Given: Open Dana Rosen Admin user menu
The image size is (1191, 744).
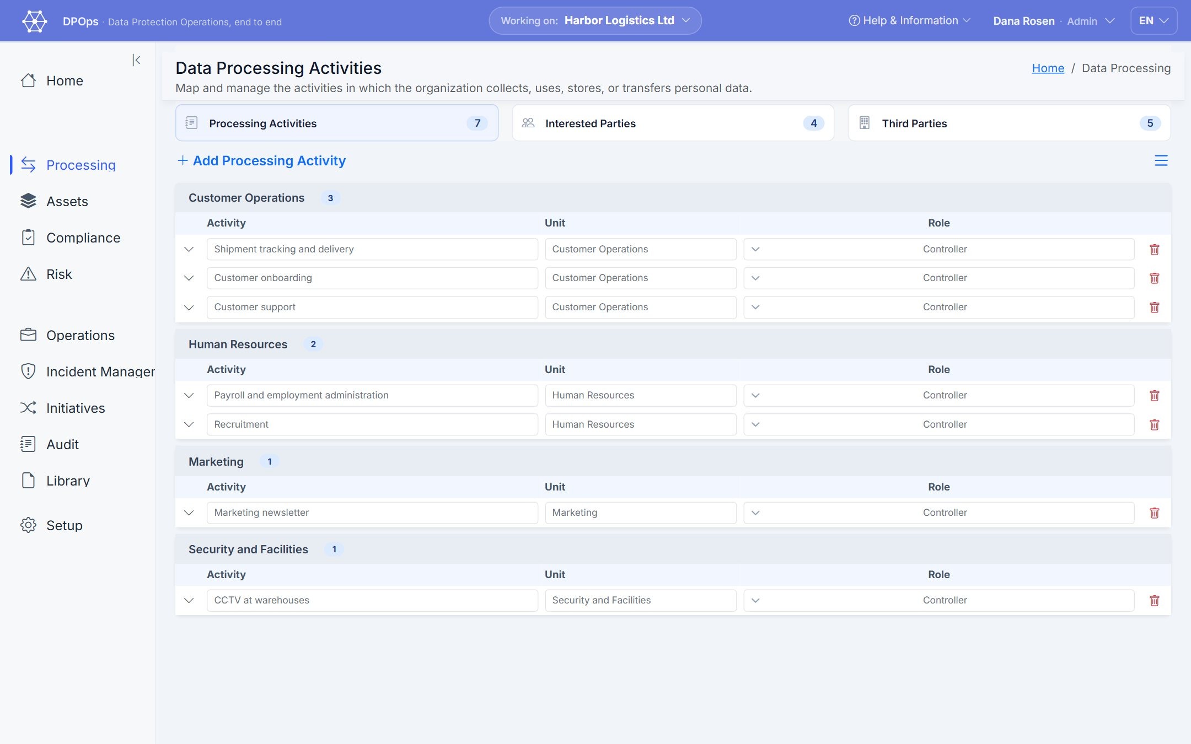Looking at the screenshot, I should click(x=1054, y=21).
